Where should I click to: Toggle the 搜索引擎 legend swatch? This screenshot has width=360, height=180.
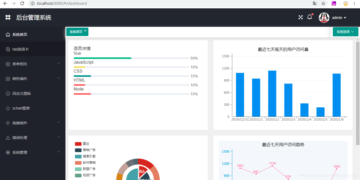click(x=78, y=157)
